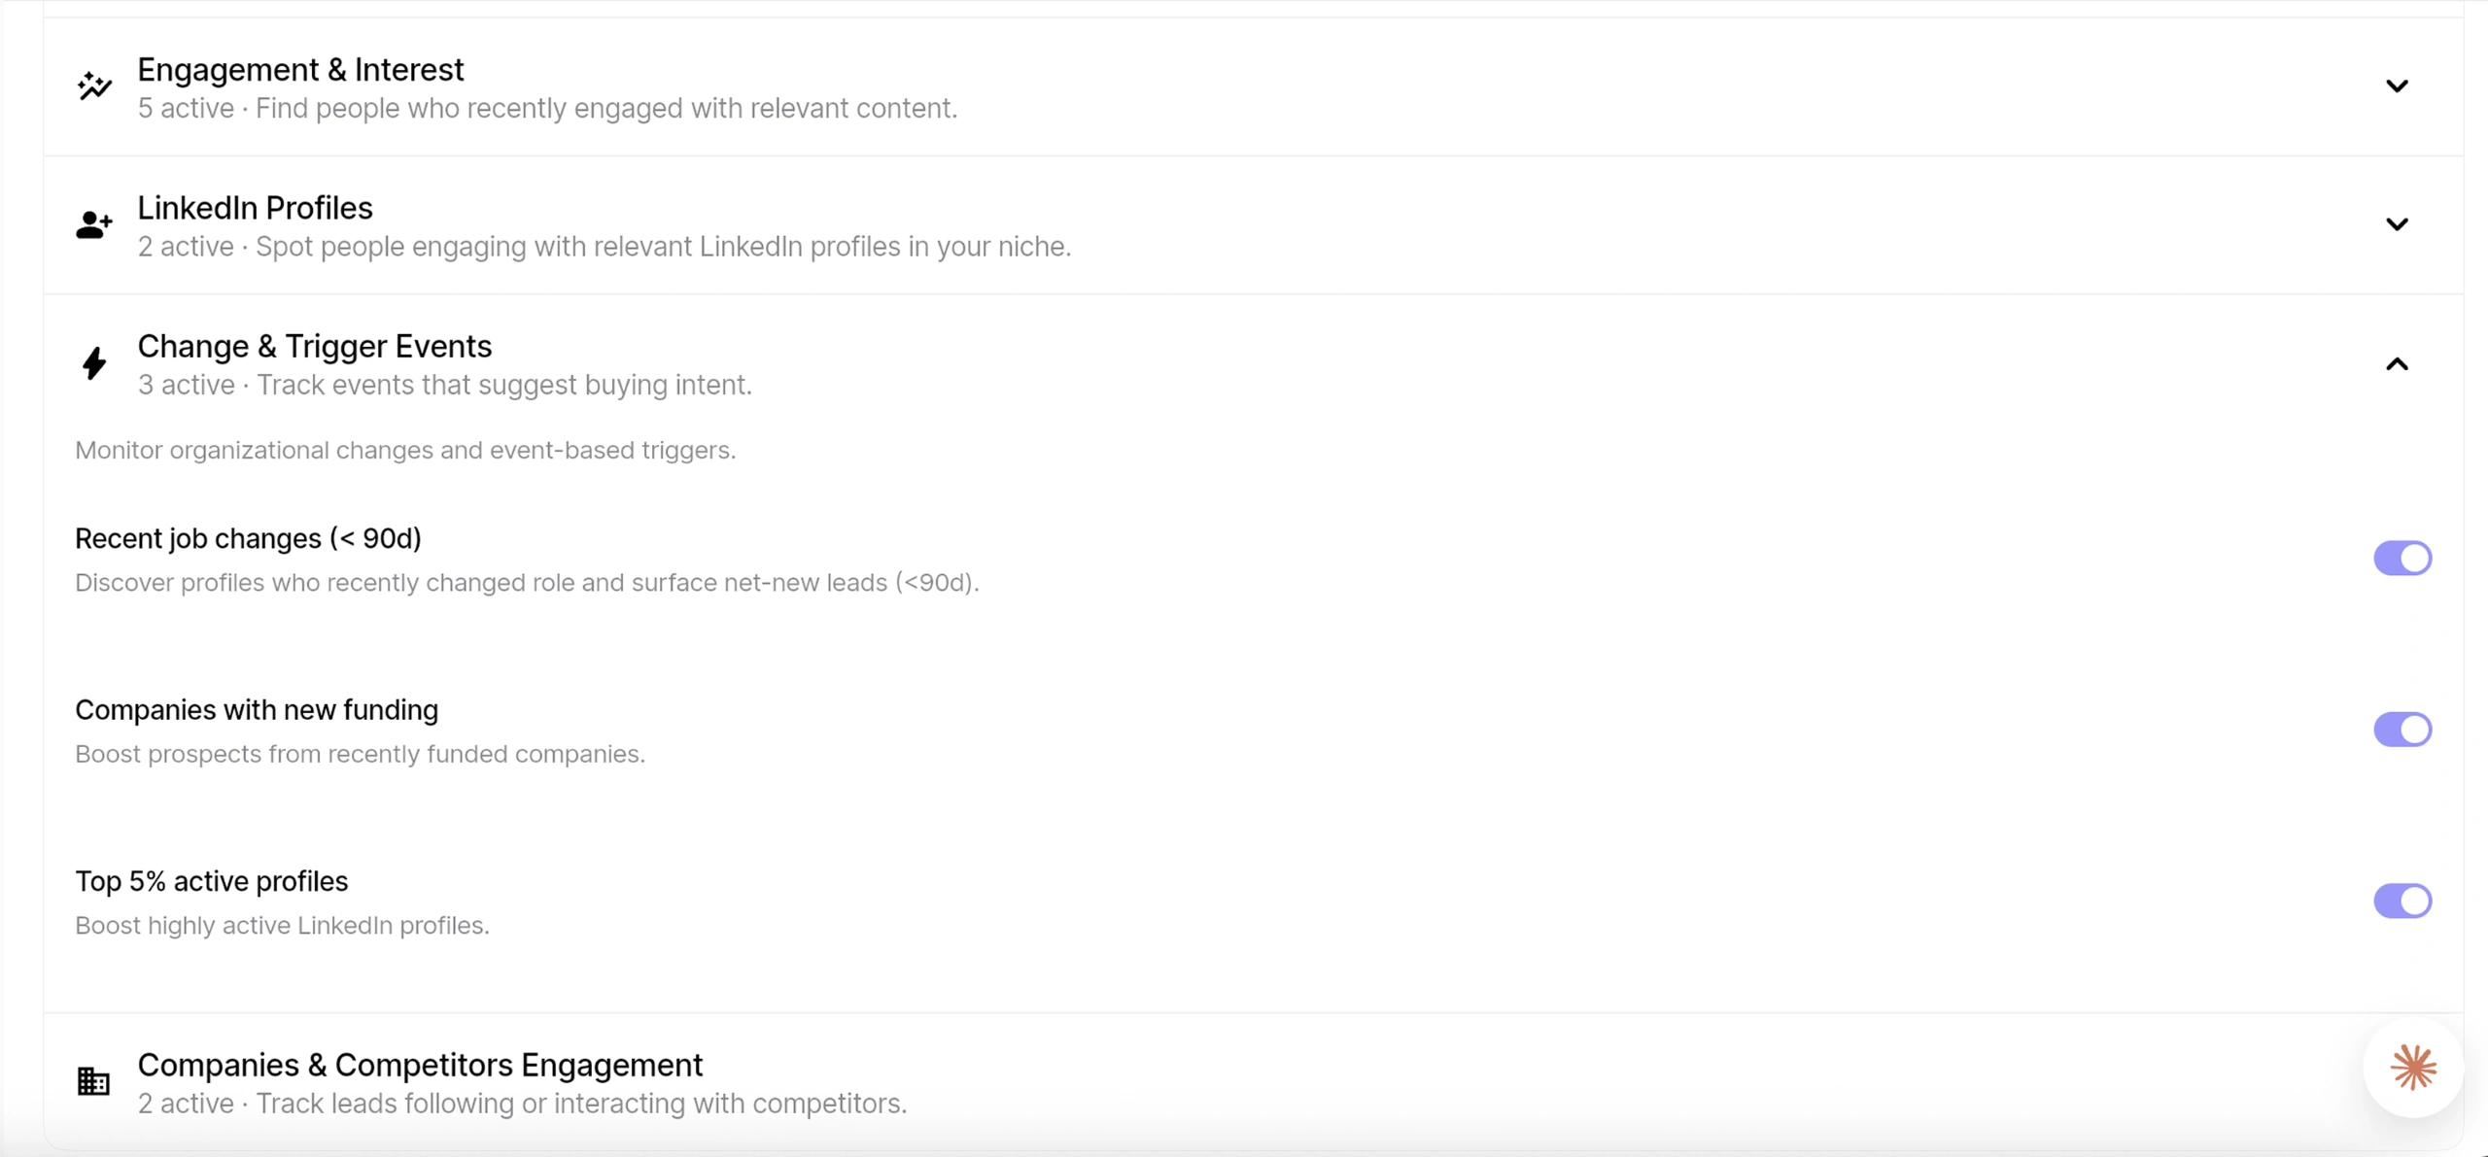The height and width of the screenshot is (1157, 2488).
Task: Open the Engagement & Interest heading
Action: pyautogui.click(x=300, y=70)
